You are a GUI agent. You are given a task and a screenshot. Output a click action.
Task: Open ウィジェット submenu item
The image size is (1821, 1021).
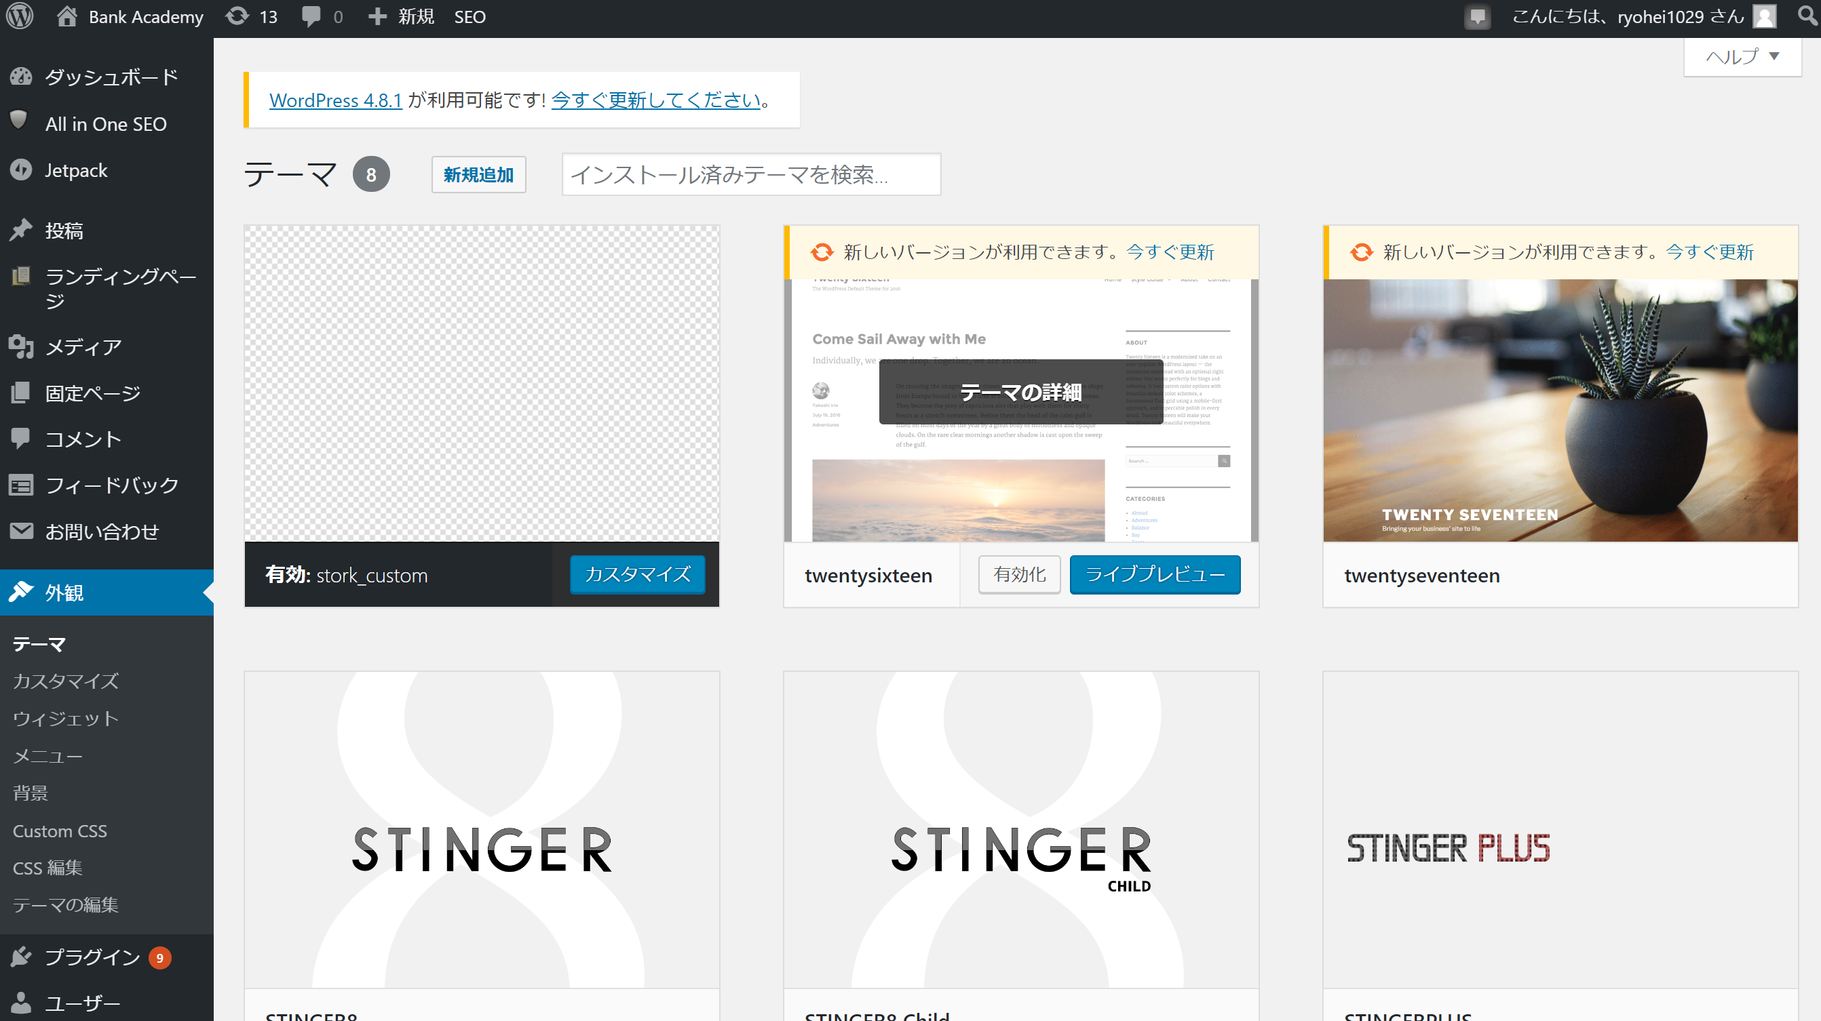66,719
